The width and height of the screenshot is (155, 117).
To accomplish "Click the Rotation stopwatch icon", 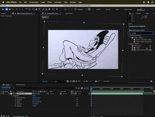I will [15, 104].
